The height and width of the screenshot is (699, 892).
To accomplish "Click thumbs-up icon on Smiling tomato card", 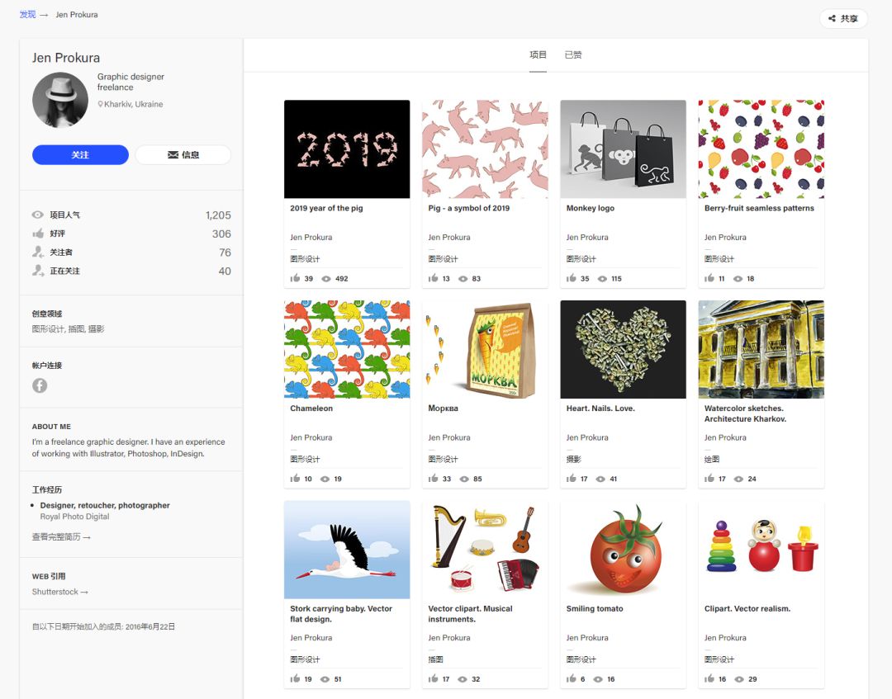I will [572, 679].
